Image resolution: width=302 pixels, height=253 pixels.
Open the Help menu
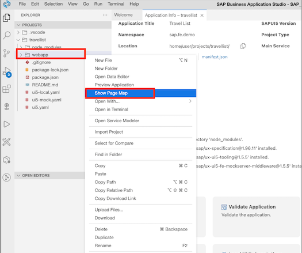(134, 4)
